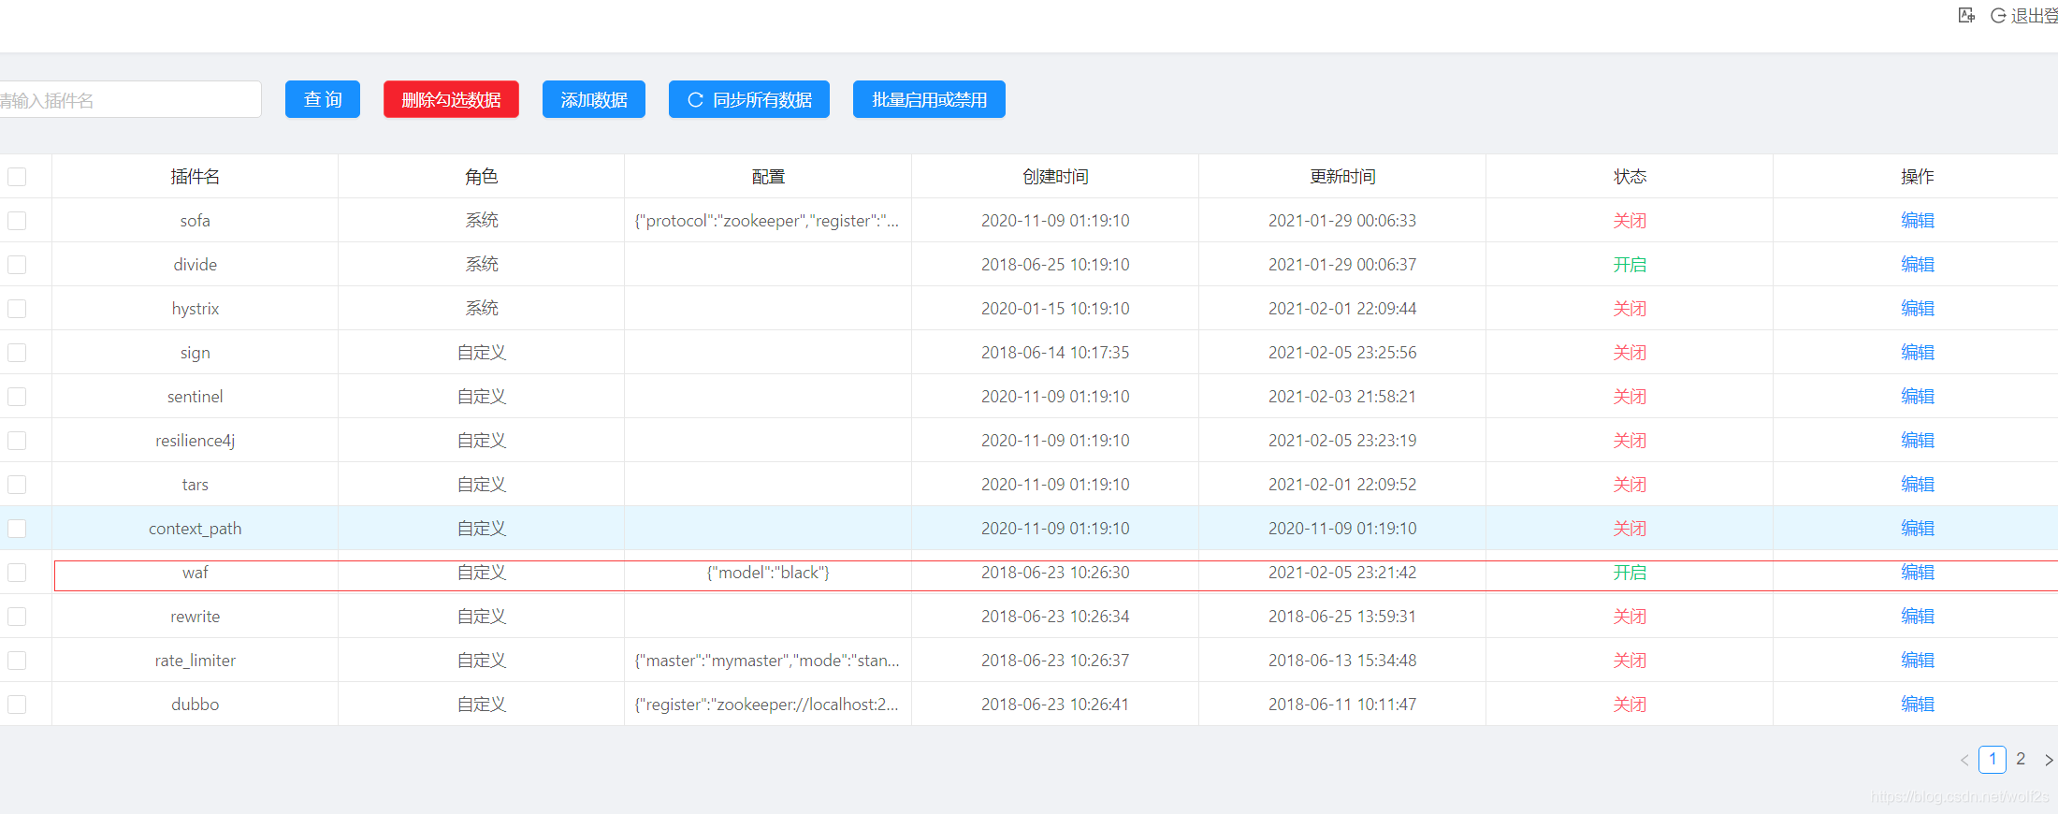Check the rate_limiter row checkbox

coord(17,661)
